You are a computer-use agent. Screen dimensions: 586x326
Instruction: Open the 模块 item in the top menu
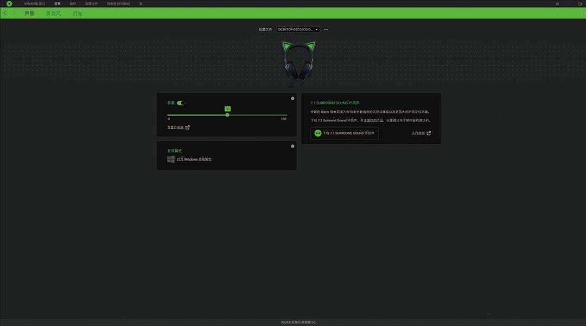point(73,4)
